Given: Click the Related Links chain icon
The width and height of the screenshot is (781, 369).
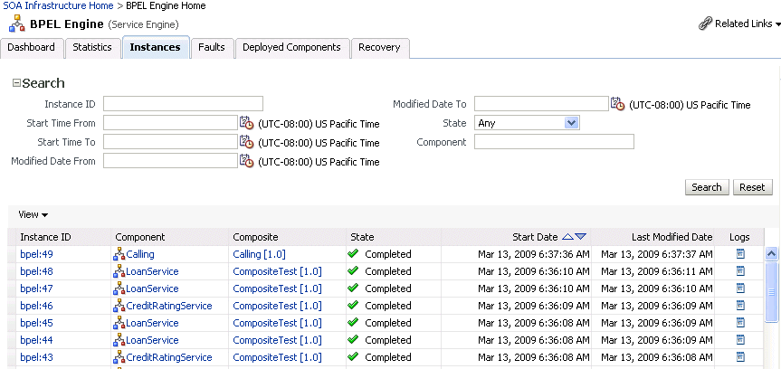Looking at the screenshot, I should pos(705,24).
